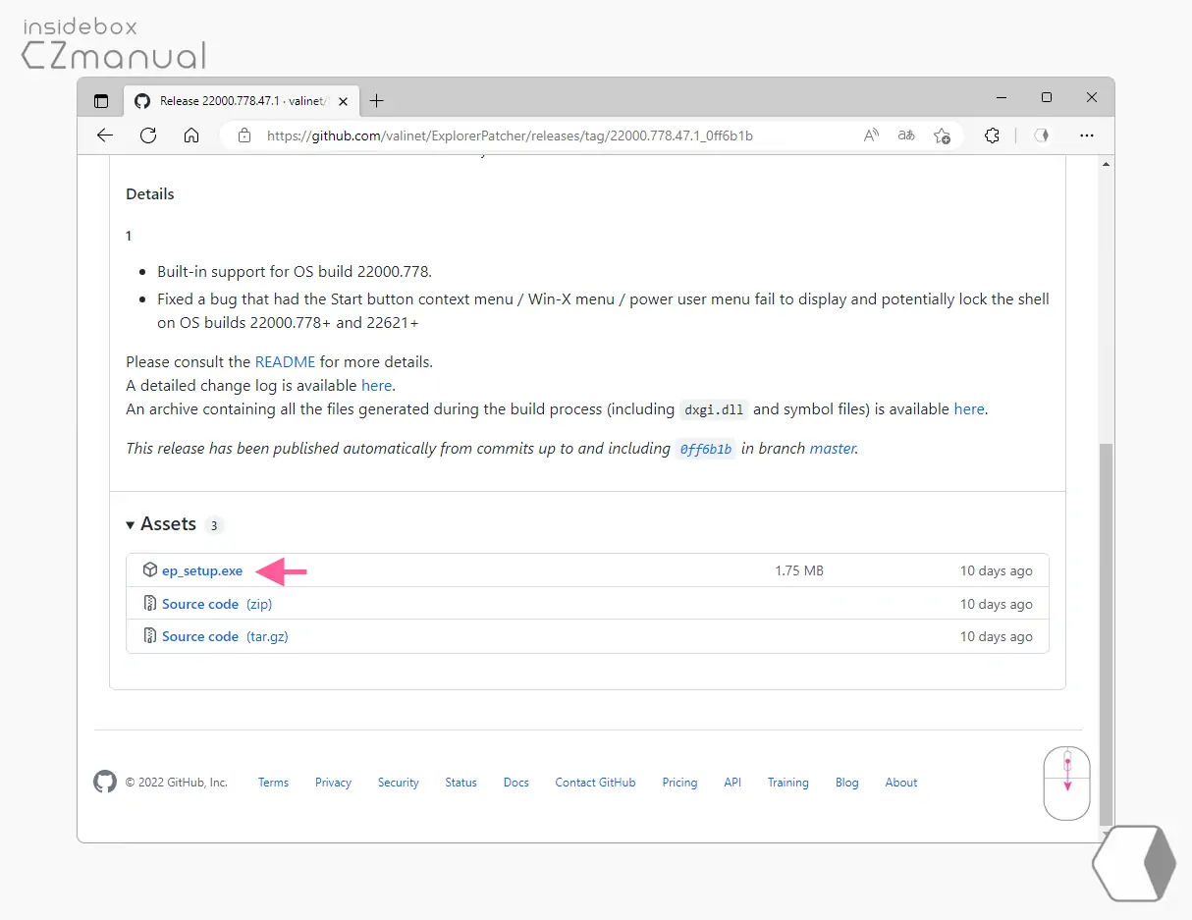Screen dimensions: 1192x920
Task: Open commit 0ff6b1b link
Action: 705,449
